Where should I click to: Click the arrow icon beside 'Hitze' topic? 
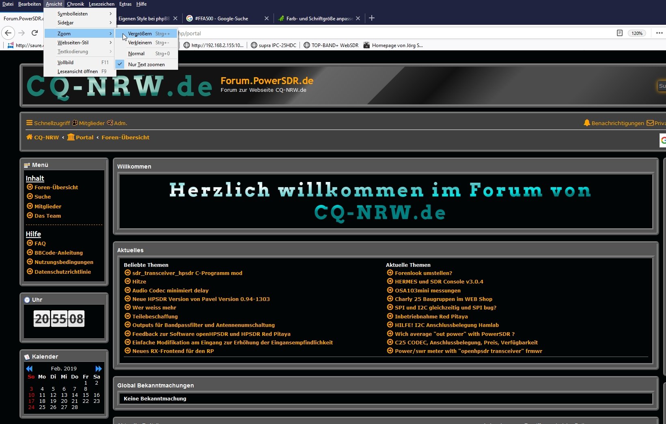coord(127,281)
